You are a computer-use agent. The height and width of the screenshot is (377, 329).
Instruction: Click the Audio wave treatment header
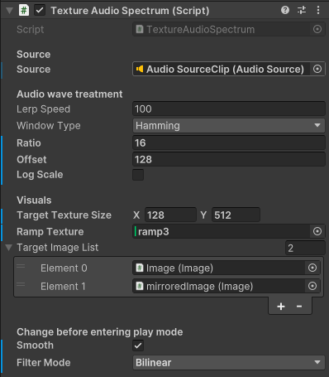69,94
